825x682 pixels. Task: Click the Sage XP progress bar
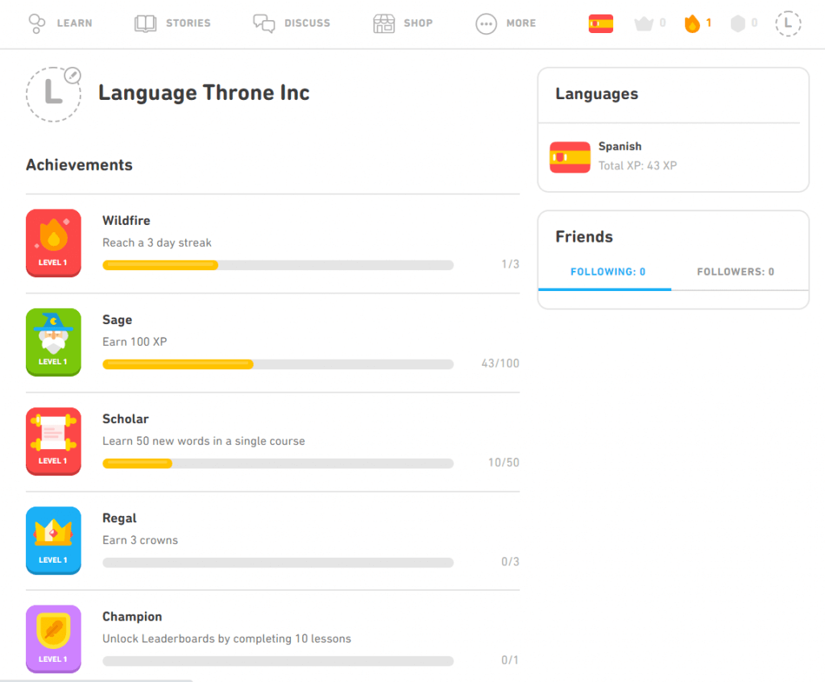click(x=278, y=364)
